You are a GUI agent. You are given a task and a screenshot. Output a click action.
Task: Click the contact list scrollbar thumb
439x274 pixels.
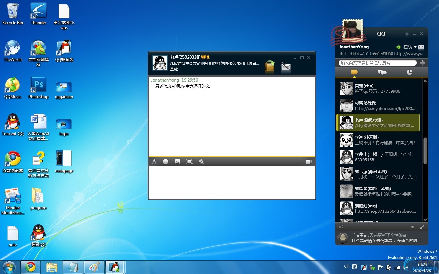[425, 151]
